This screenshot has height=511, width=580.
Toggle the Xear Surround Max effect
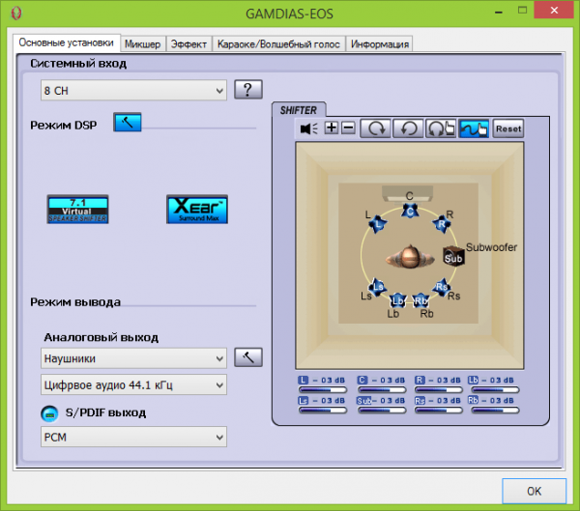point(197,210)
